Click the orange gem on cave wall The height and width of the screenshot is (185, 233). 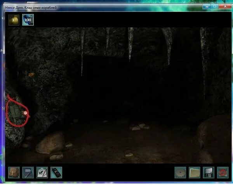click(31, 75)
